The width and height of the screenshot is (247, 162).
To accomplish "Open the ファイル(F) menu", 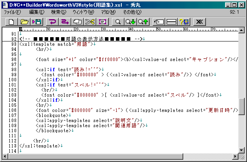I will pos(13,12).
